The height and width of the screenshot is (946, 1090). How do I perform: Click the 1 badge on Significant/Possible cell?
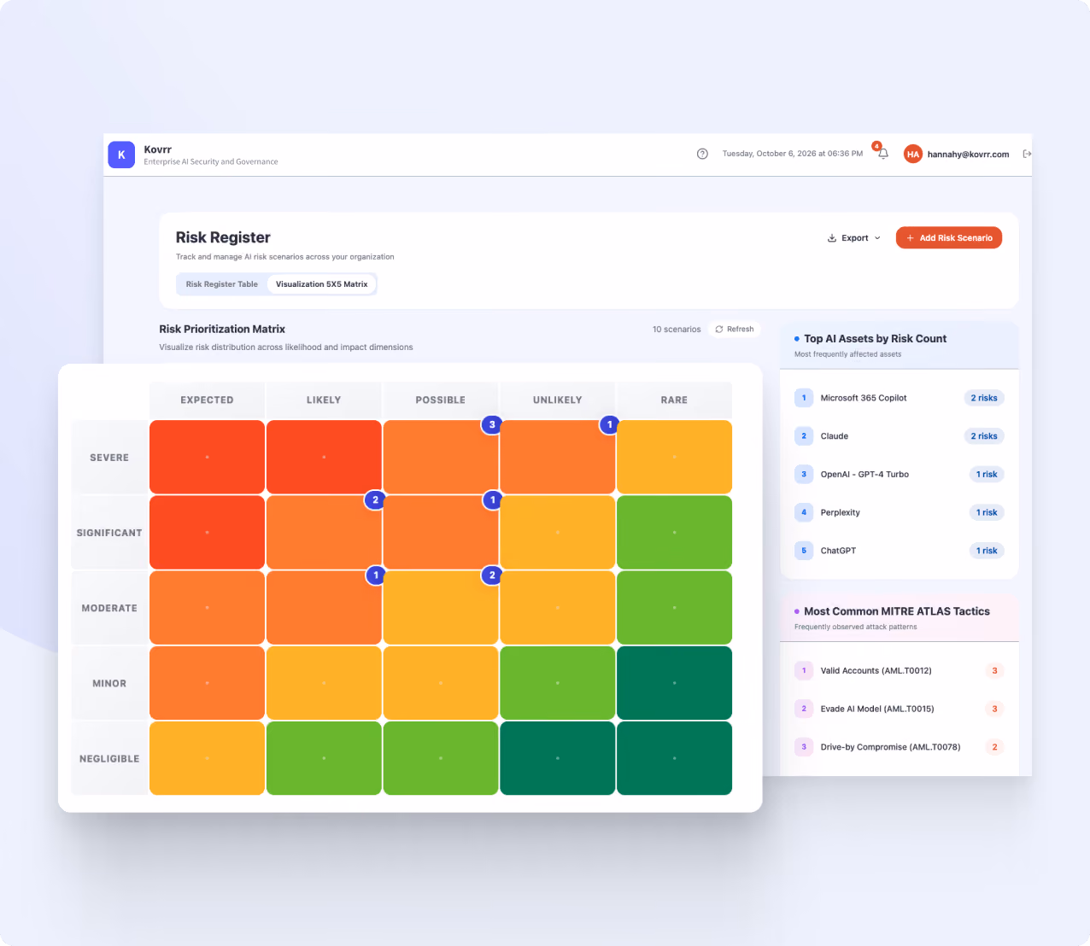pyautogui.click(x=492, y=499)
